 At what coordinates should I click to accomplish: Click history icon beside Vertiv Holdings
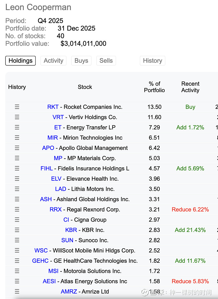[x=17, y=117]
